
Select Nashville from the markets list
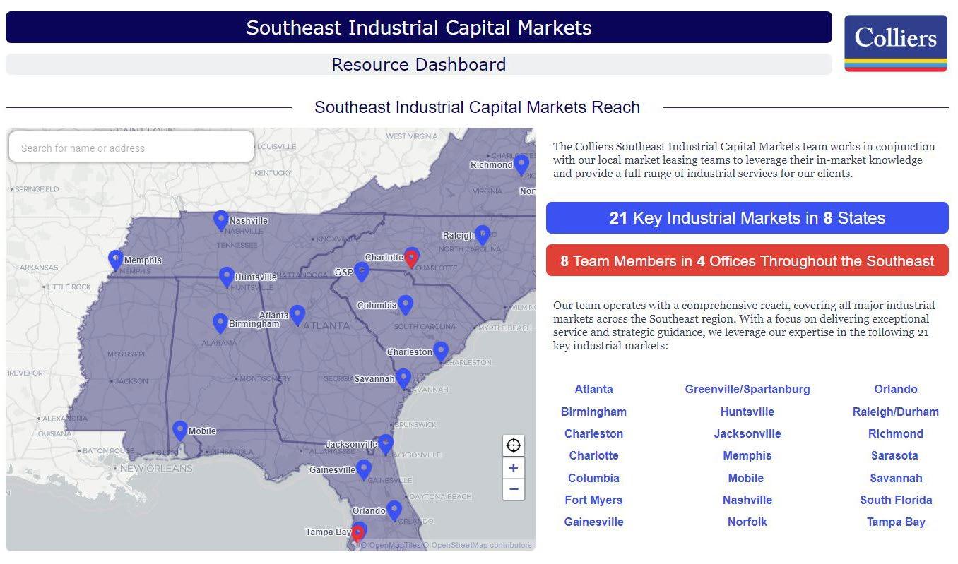click(x=747, y=500)
